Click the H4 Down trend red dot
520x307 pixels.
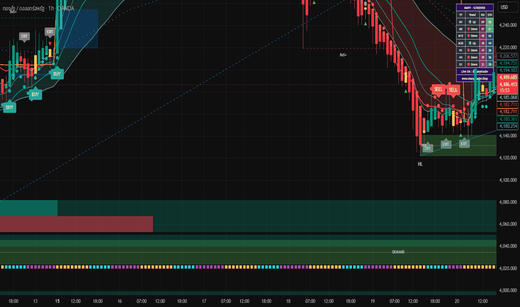[x=469, y=57]
